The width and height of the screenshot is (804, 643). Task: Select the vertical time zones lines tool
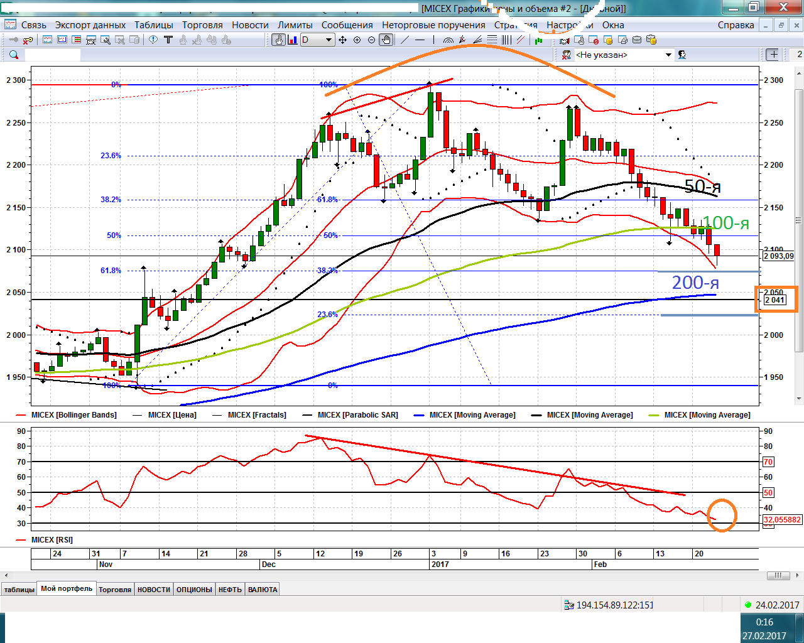click(x=506, y=40)
